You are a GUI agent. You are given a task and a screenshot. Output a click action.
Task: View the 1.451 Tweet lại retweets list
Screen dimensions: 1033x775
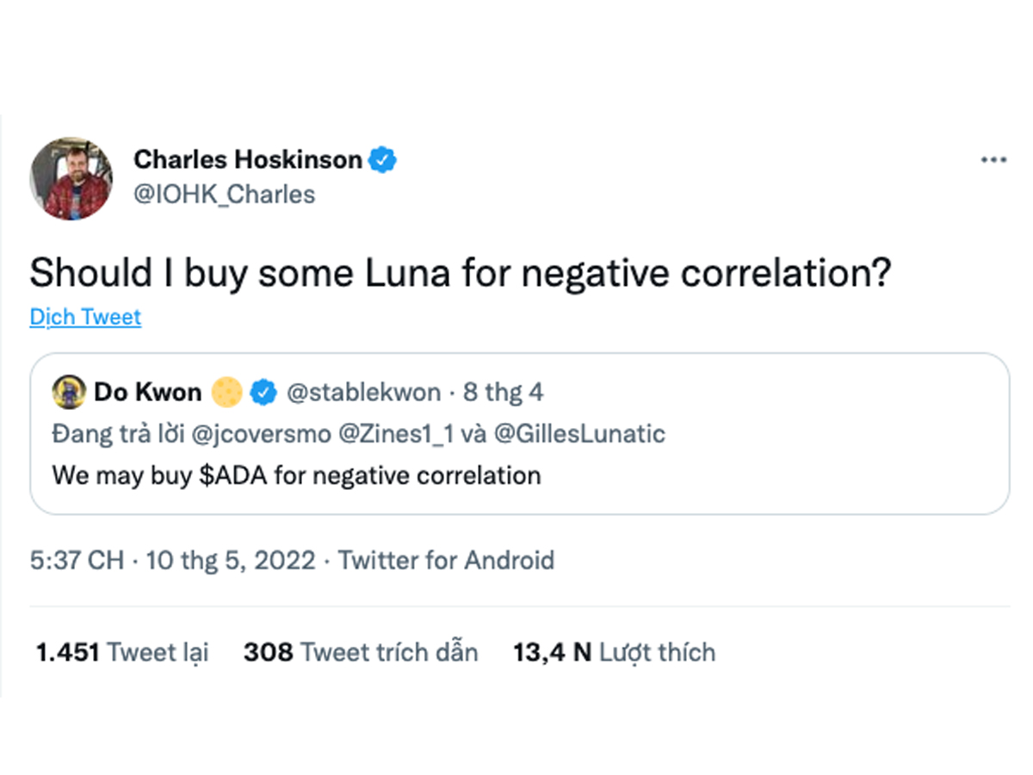122,653
